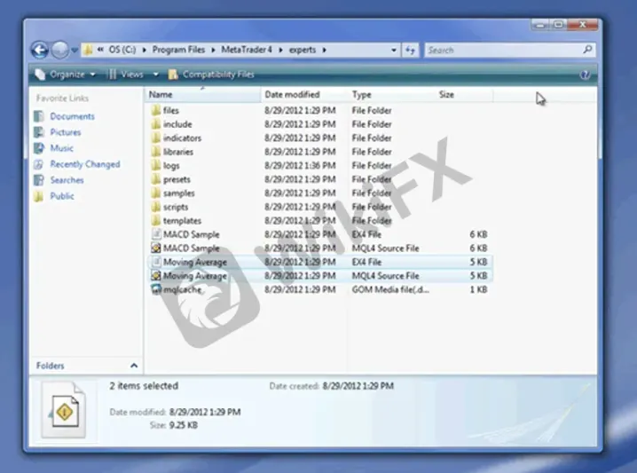
Task: Expand arrow after OS (C:) breadcrumb
Action: click(144, 50)
